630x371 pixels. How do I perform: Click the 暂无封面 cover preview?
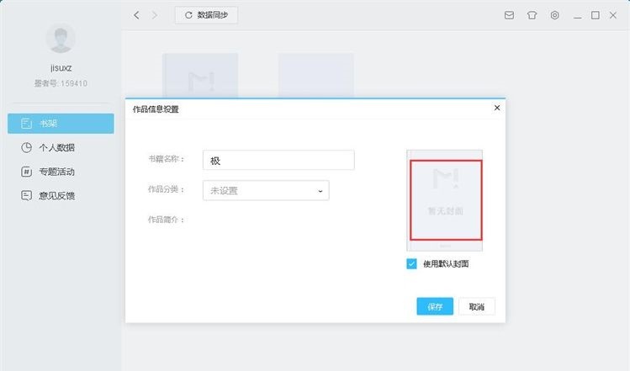(x=445, y=200)
